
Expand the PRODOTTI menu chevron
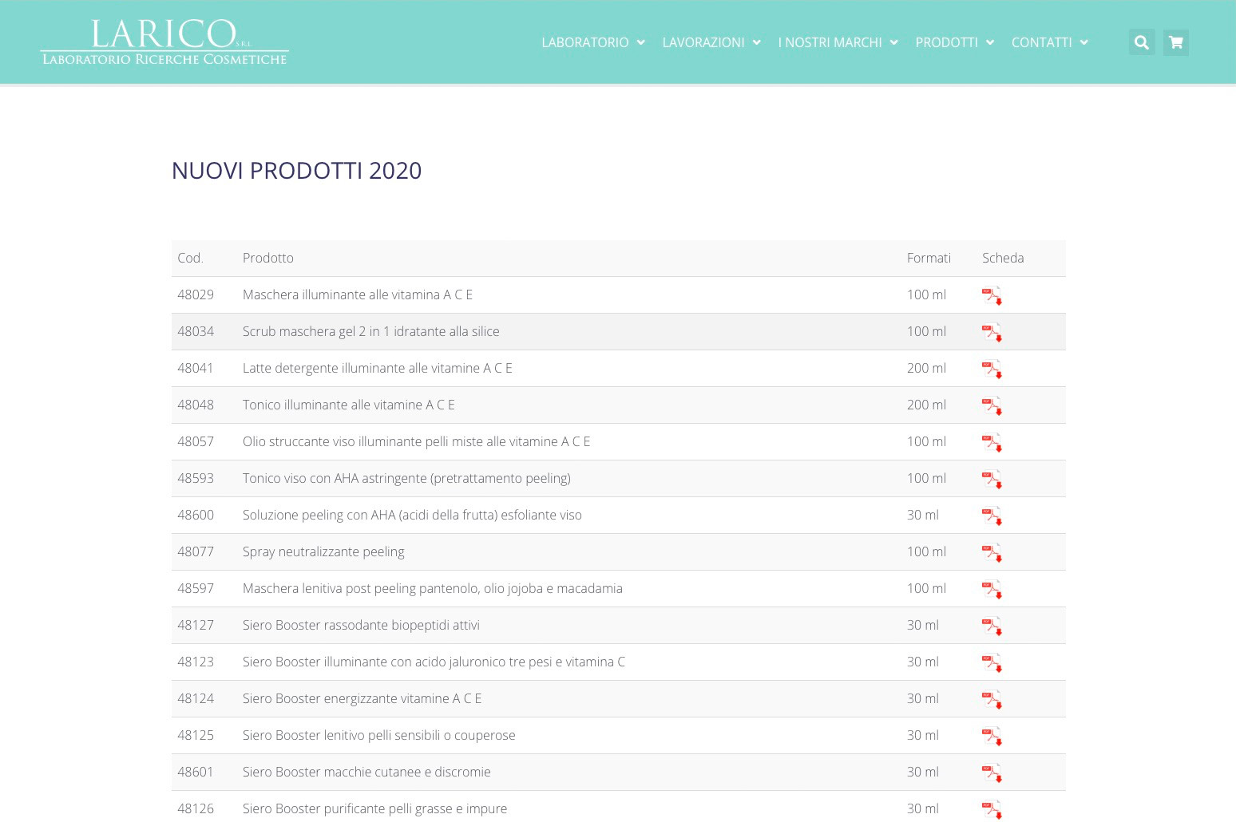(x=990, y=42)
